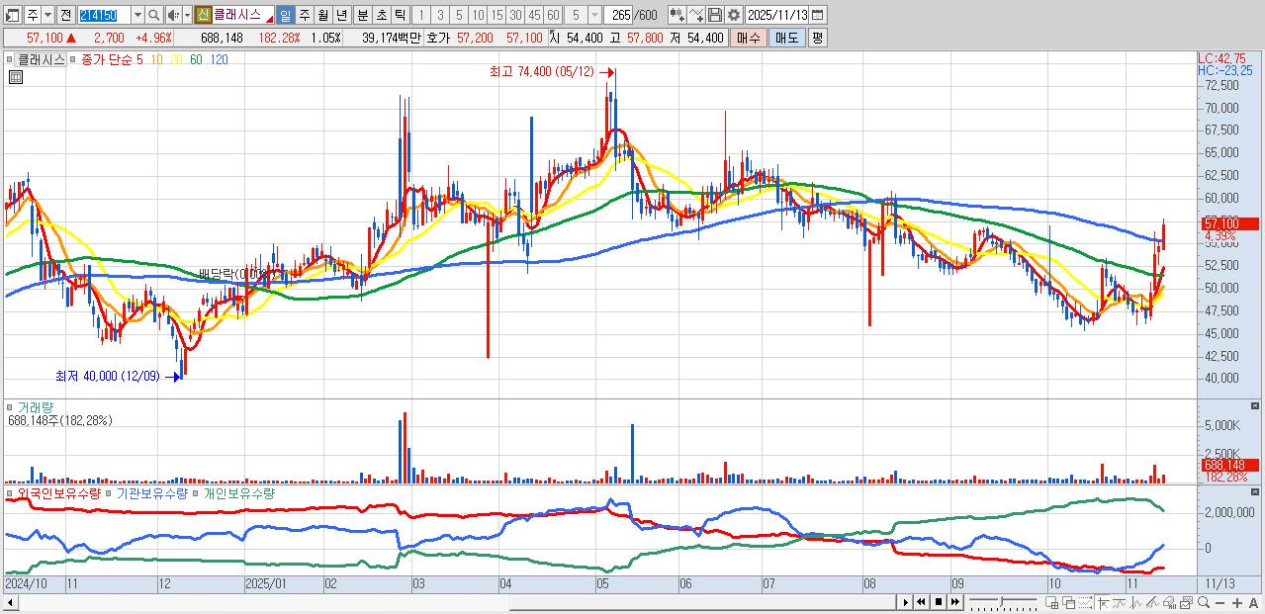This screenshot has height=614, width=1265.
Task: Choose the 45 interval button
Action: 534,15
